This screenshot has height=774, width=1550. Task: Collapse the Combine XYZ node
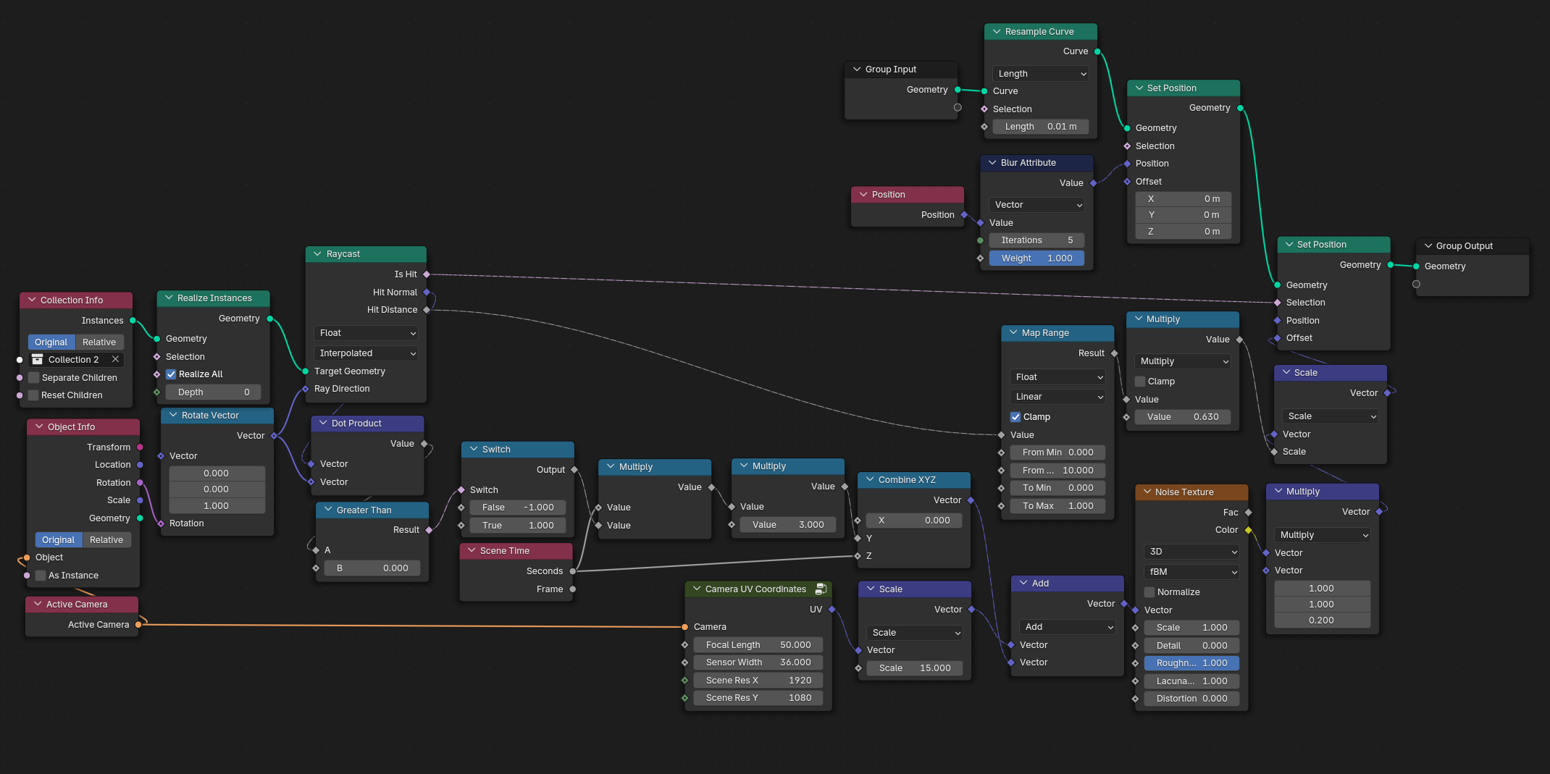pos(870,480)
